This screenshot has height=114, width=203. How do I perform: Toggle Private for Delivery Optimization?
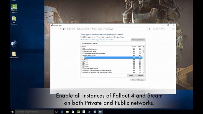pos(134,49)
